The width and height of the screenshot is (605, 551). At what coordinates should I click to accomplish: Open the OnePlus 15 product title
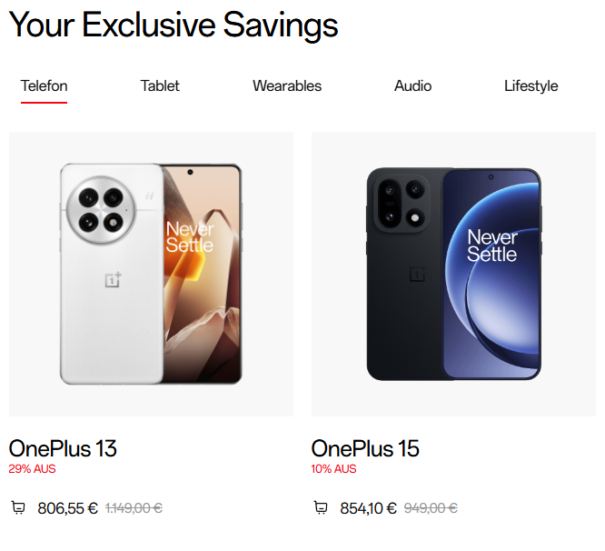click(x=365, y=448)
